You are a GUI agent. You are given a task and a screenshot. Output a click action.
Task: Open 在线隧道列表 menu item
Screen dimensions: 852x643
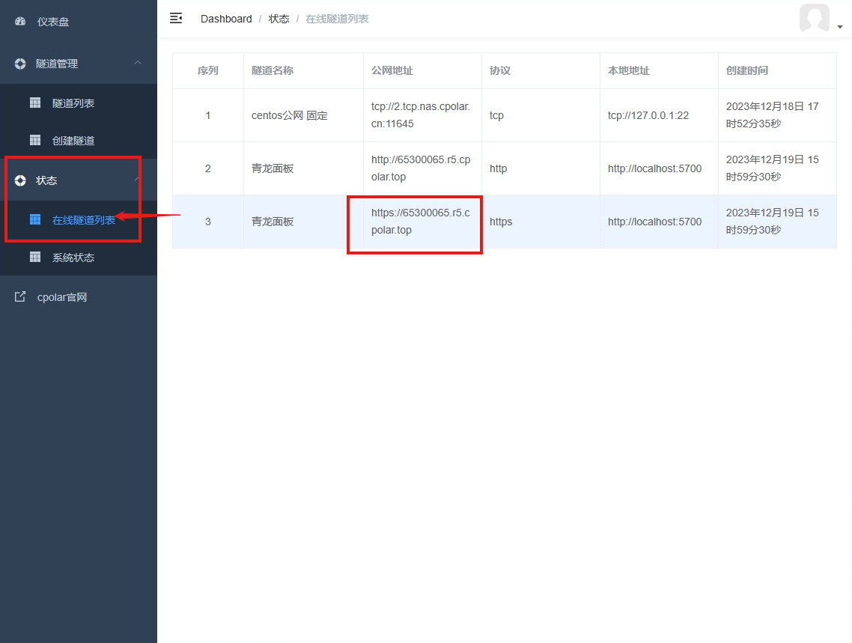tap(79, 219)
